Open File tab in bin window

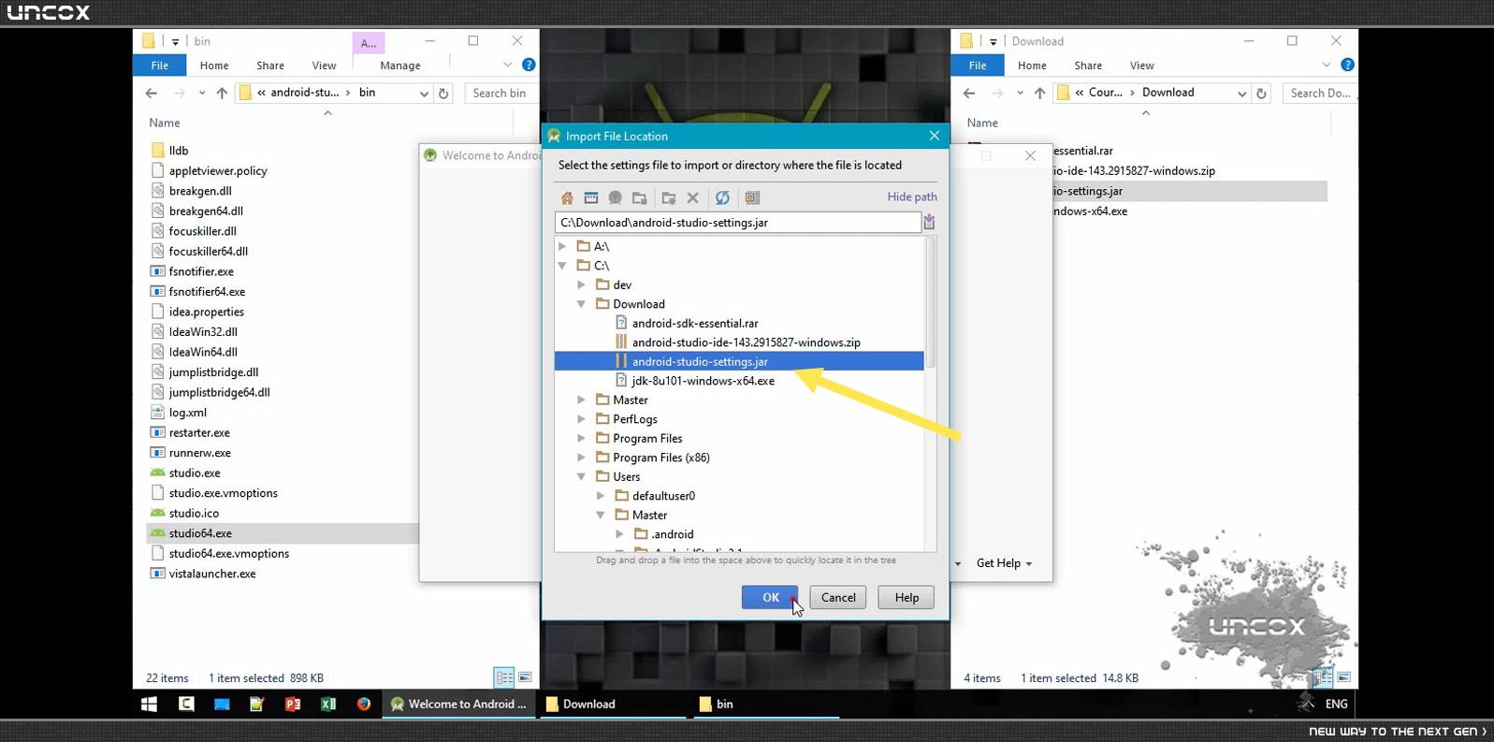pyautogui.click(x=160, y=65)
